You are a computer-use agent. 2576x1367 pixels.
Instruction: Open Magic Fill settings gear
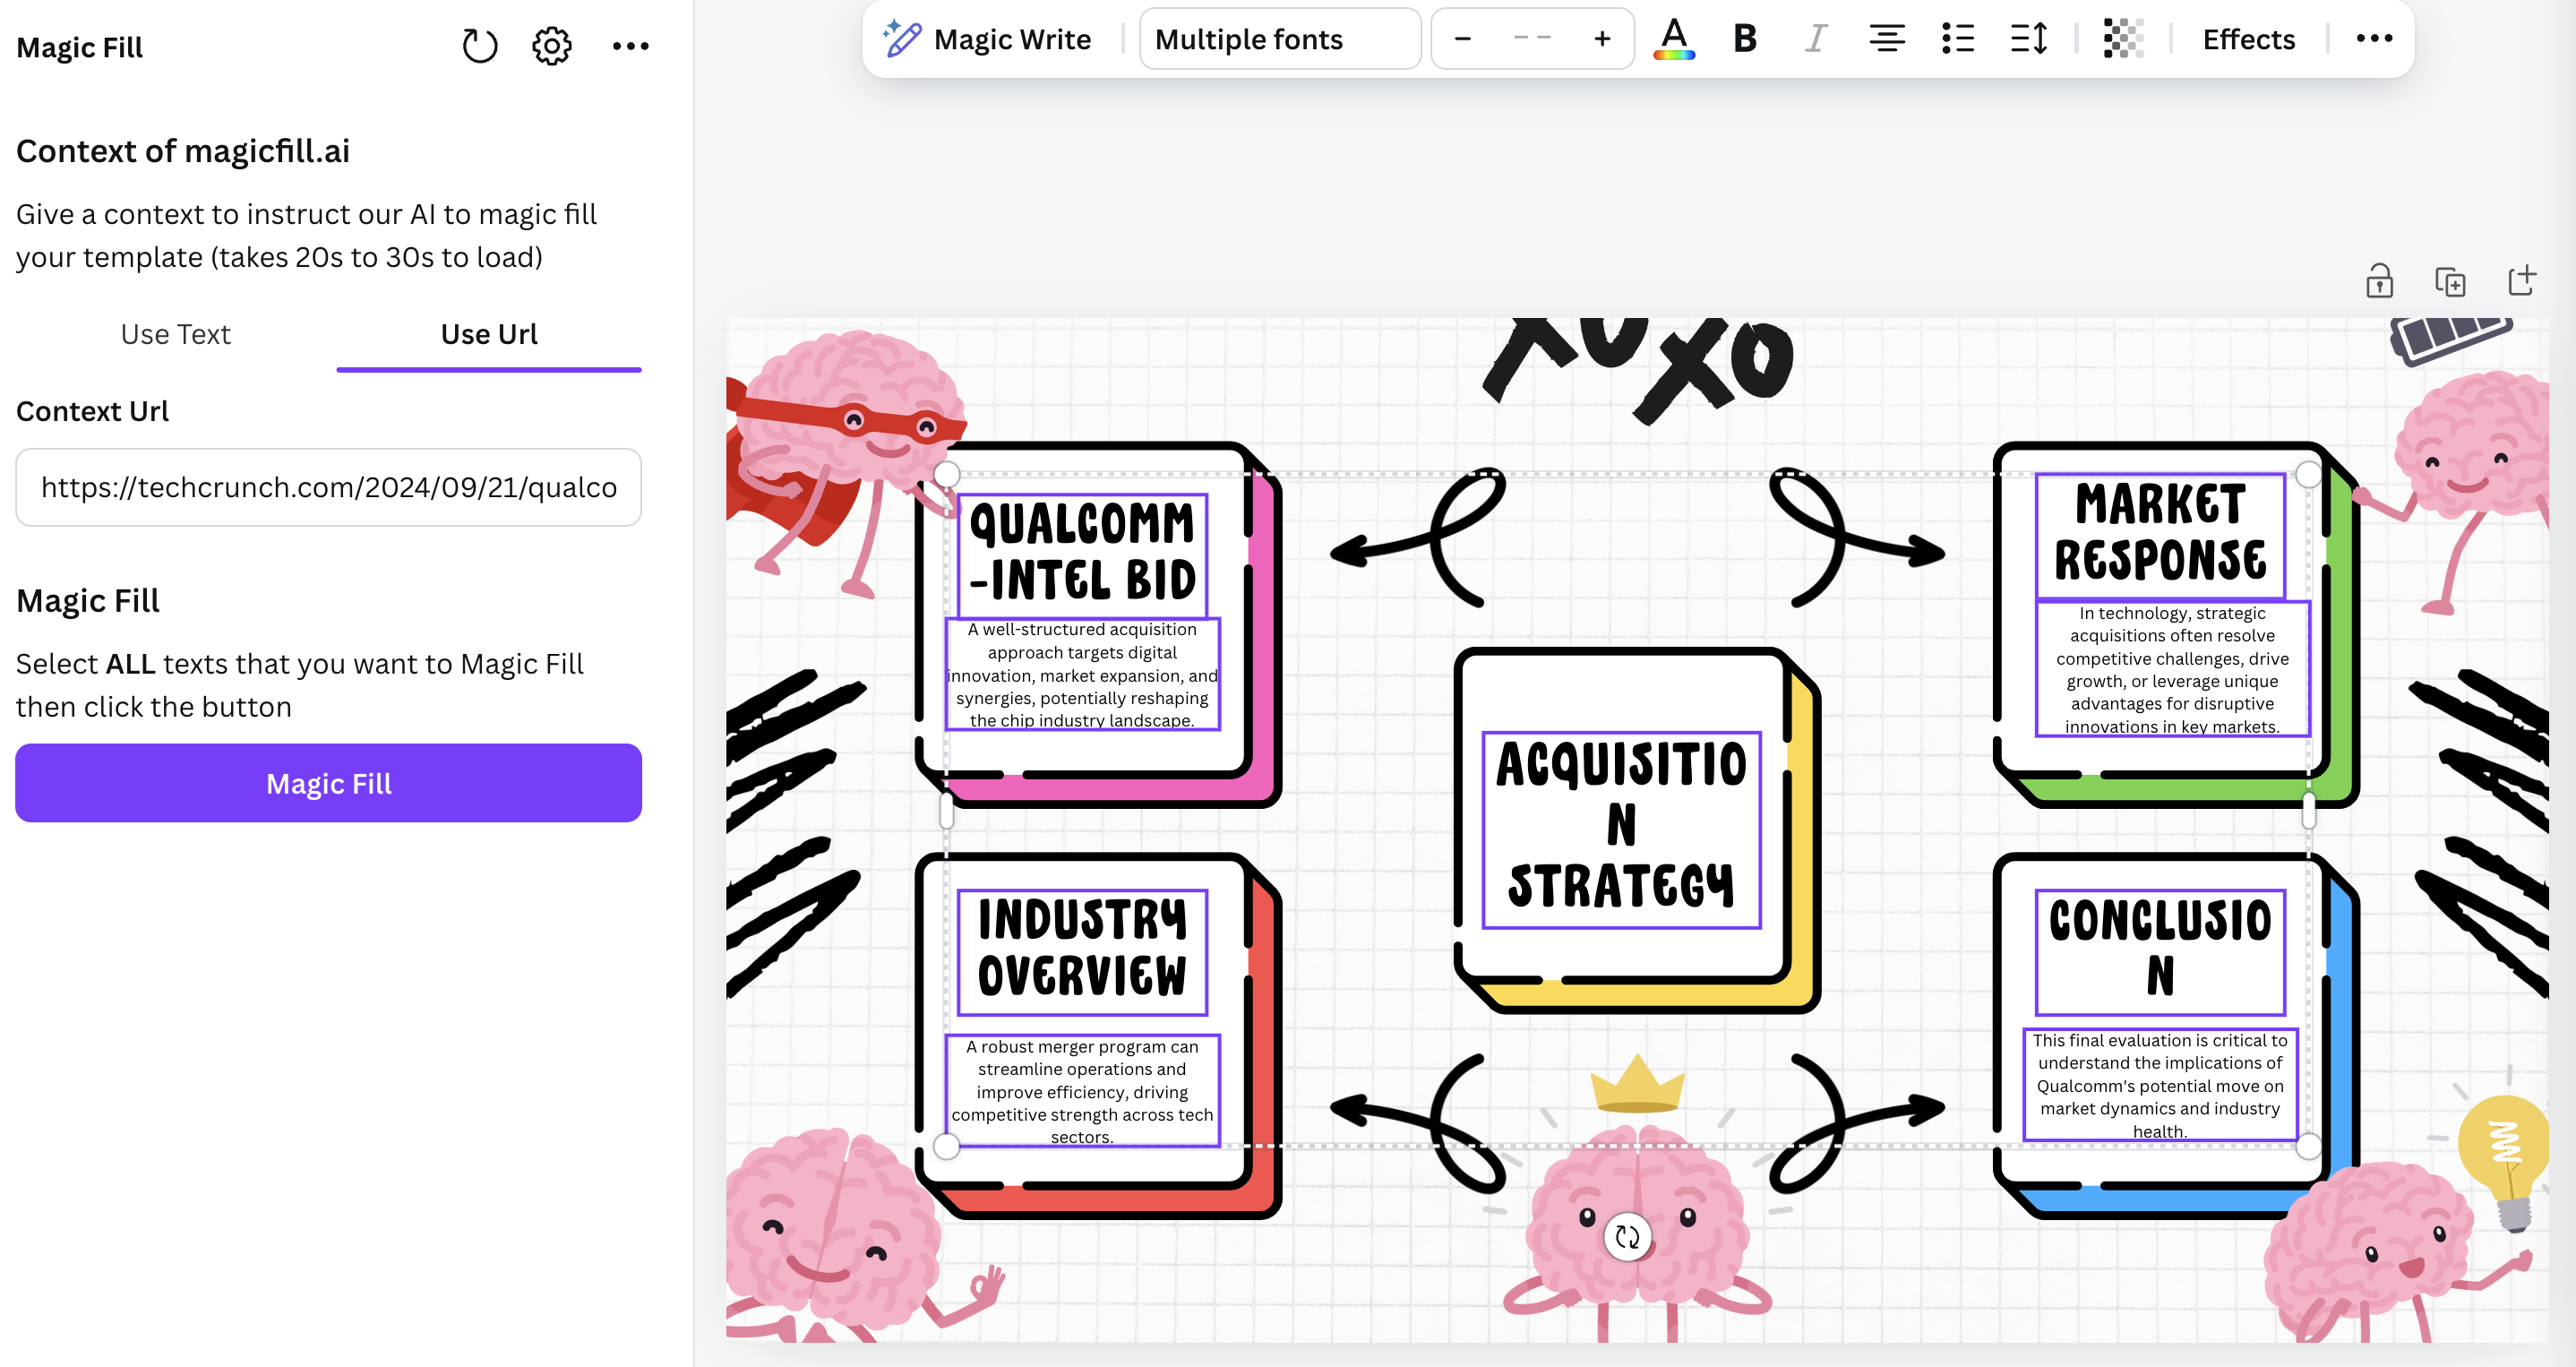click(551, 46)
